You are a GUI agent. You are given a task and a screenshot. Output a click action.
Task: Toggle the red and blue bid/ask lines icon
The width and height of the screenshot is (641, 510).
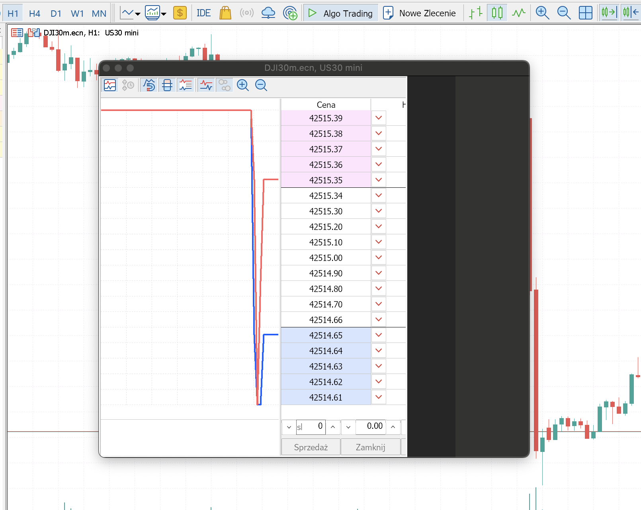(206, 85)
